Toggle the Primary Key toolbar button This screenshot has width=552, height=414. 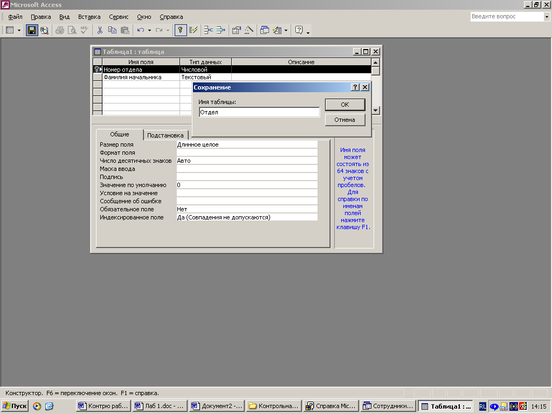180,30
